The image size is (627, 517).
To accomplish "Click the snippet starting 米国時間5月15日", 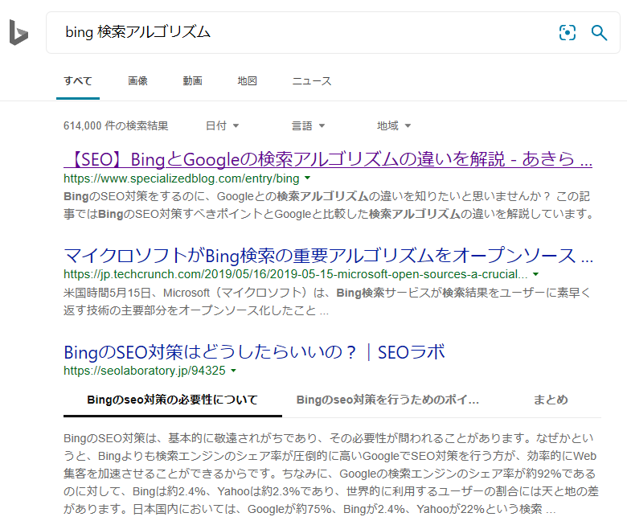I will [327, 302].
